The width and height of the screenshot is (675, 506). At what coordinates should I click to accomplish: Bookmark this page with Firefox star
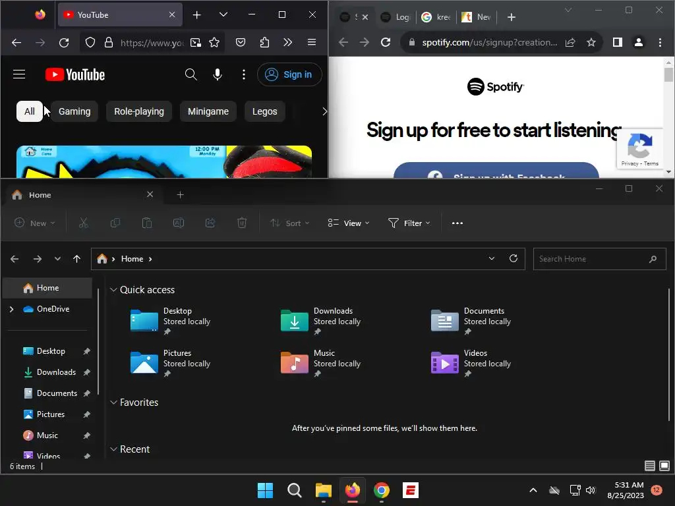point(214,43)
